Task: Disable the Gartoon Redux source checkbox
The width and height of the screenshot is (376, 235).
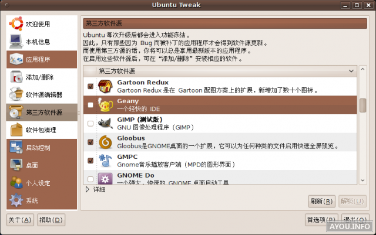Action: pos(90,86)
